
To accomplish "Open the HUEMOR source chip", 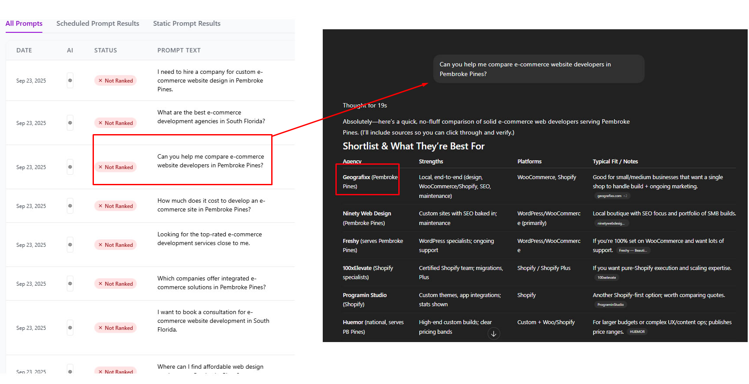I will [x=637, y=332].
